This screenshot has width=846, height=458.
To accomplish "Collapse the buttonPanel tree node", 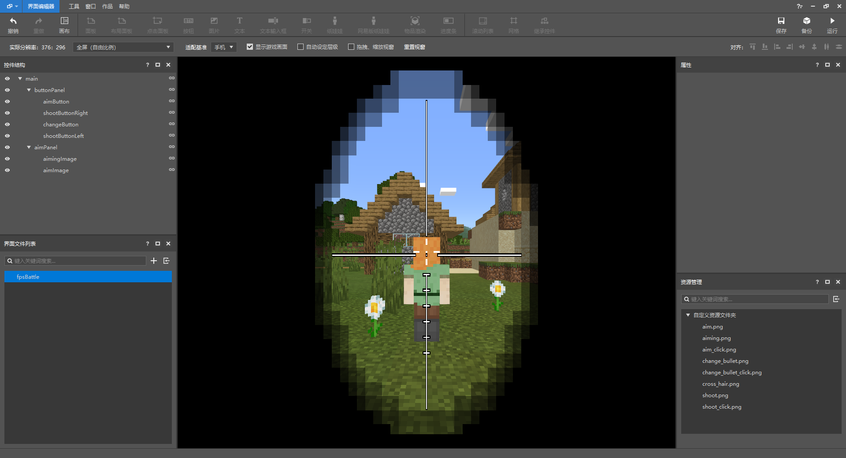I will click(x=29, y=90).
